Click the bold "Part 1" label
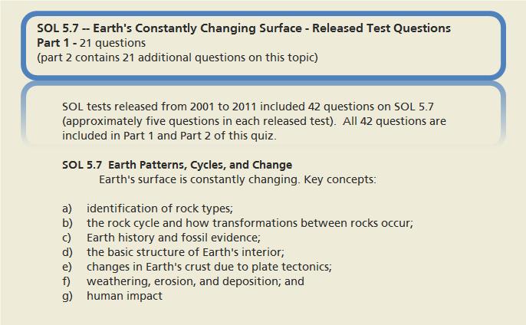This screenshot has width=526, height=325. tap(54, 43)
